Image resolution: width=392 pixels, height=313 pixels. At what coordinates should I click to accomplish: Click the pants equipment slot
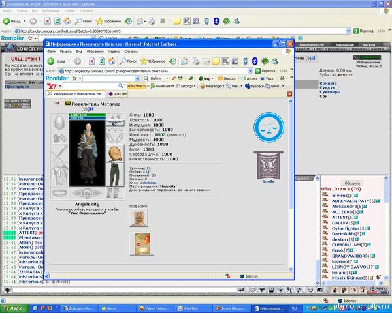pyautogui.click(x=115, y=175)
